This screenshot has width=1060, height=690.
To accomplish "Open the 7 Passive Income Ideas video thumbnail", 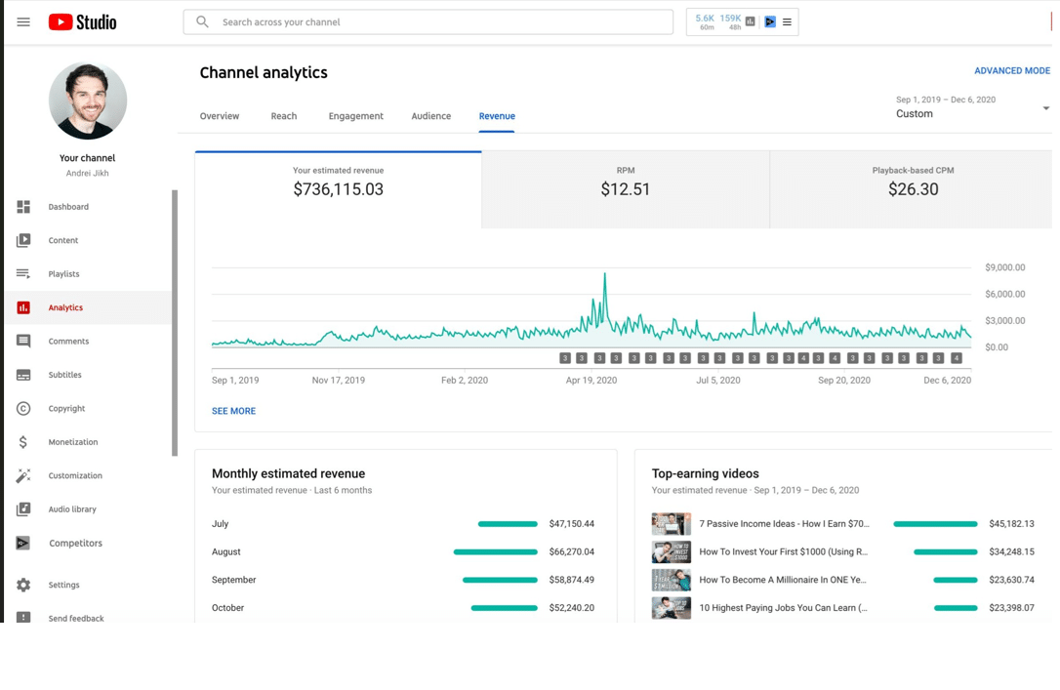I will click(672, 524).
